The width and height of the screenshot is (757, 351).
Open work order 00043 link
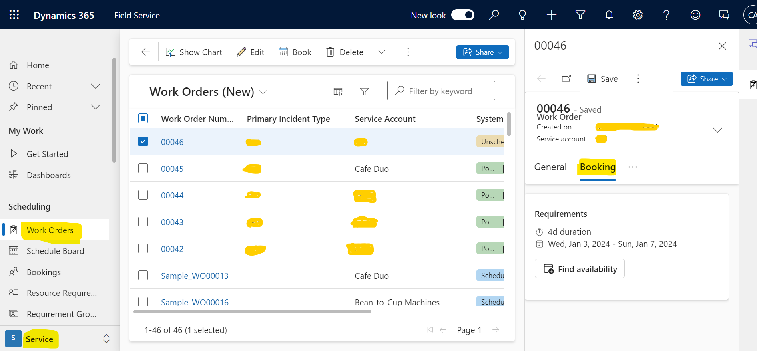click(172, 222)
